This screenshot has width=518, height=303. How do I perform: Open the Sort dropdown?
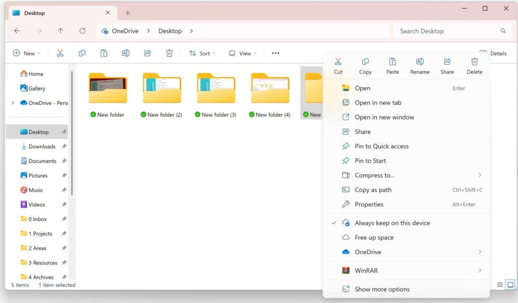coord(202,53)
